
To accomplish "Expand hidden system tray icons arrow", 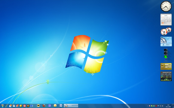I will 147,106.
